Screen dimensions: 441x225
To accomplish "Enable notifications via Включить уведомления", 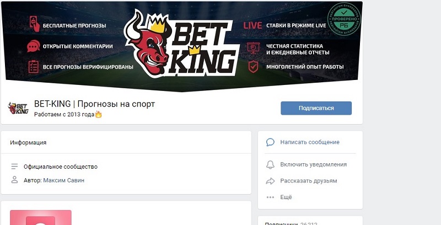I will point(313,164).
